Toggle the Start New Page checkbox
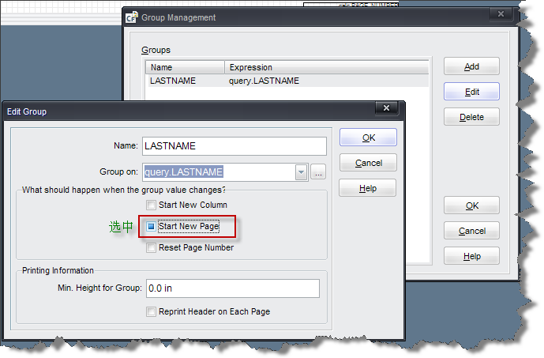The image size is (544, 358). 151,226
